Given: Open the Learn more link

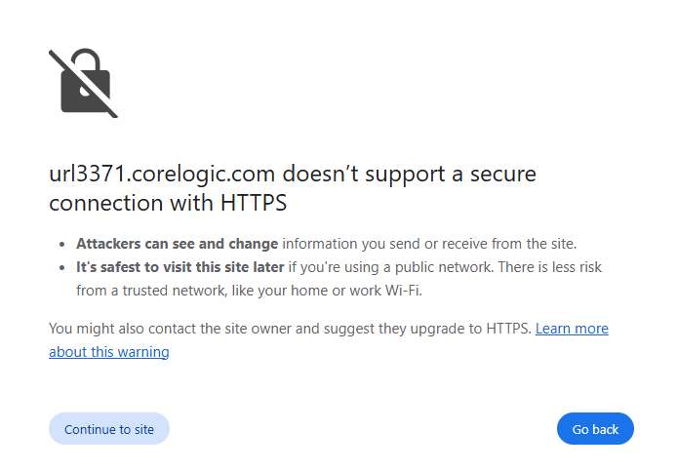Looking at the screenshot, I should pyautogui.click(x=572, y=329).
